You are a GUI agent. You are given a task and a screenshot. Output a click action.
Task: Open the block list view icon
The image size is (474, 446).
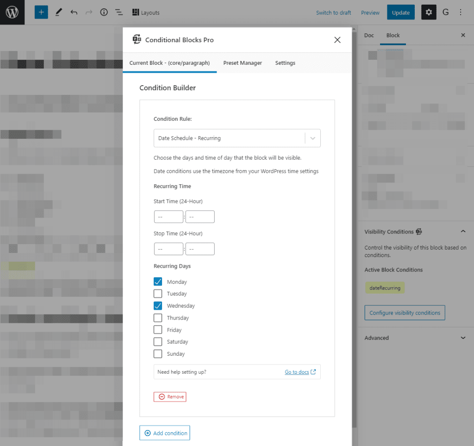click(119, 13)
